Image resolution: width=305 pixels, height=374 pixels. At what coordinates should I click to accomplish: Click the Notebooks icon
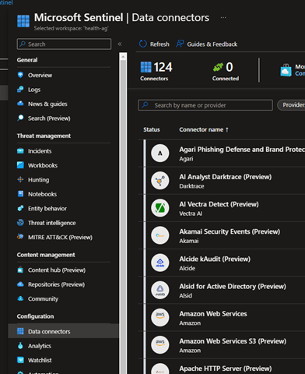click(20, 194)
